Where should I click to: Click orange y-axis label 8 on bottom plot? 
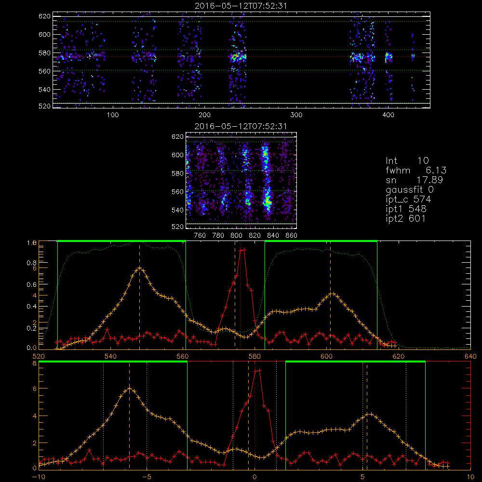[x=34, y=363]
